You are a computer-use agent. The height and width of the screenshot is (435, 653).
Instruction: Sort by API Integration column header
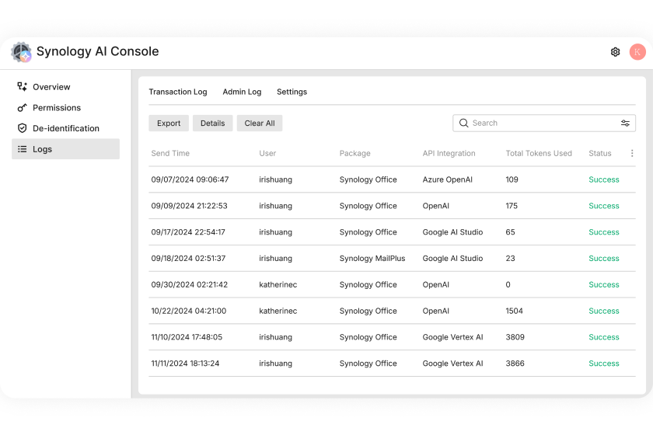click(449, 153)
